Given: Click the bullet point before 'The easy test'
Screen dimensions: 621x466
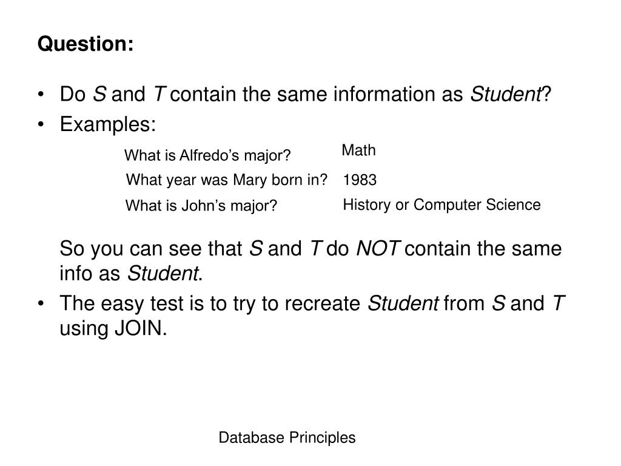Looking at the screenshot, I should [x=41, y=304].
